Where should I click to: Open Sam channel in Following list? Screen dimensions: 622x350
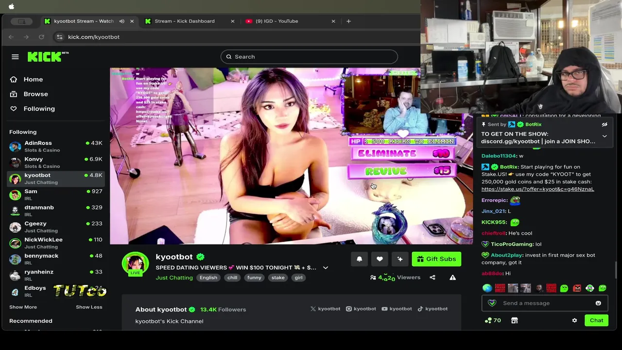[56, 194]
